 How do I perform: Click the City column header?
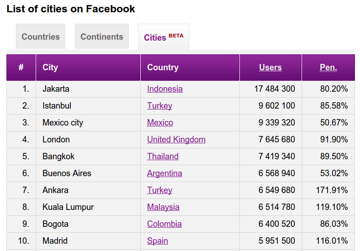coord(50,68)
